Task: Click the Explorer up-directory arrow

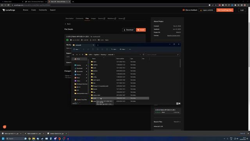Action: (82, 55)
